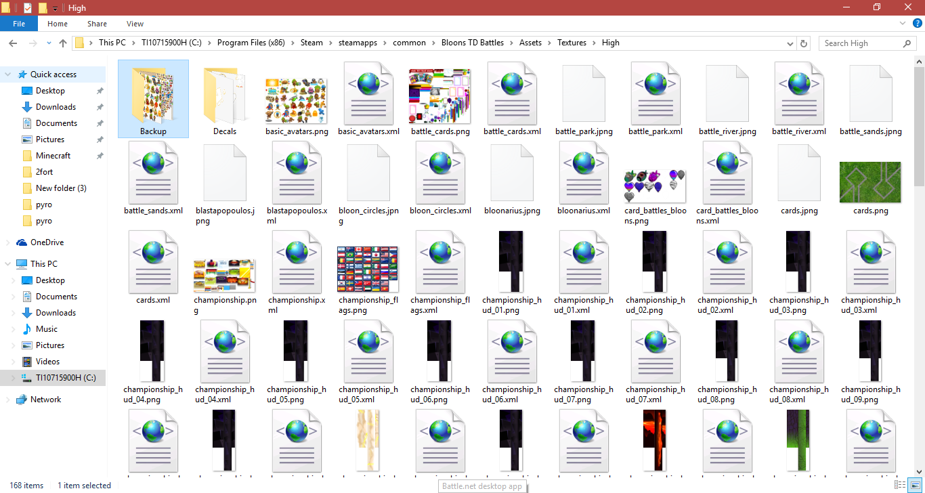Expand the Music node under This PC

pos(15,329)
